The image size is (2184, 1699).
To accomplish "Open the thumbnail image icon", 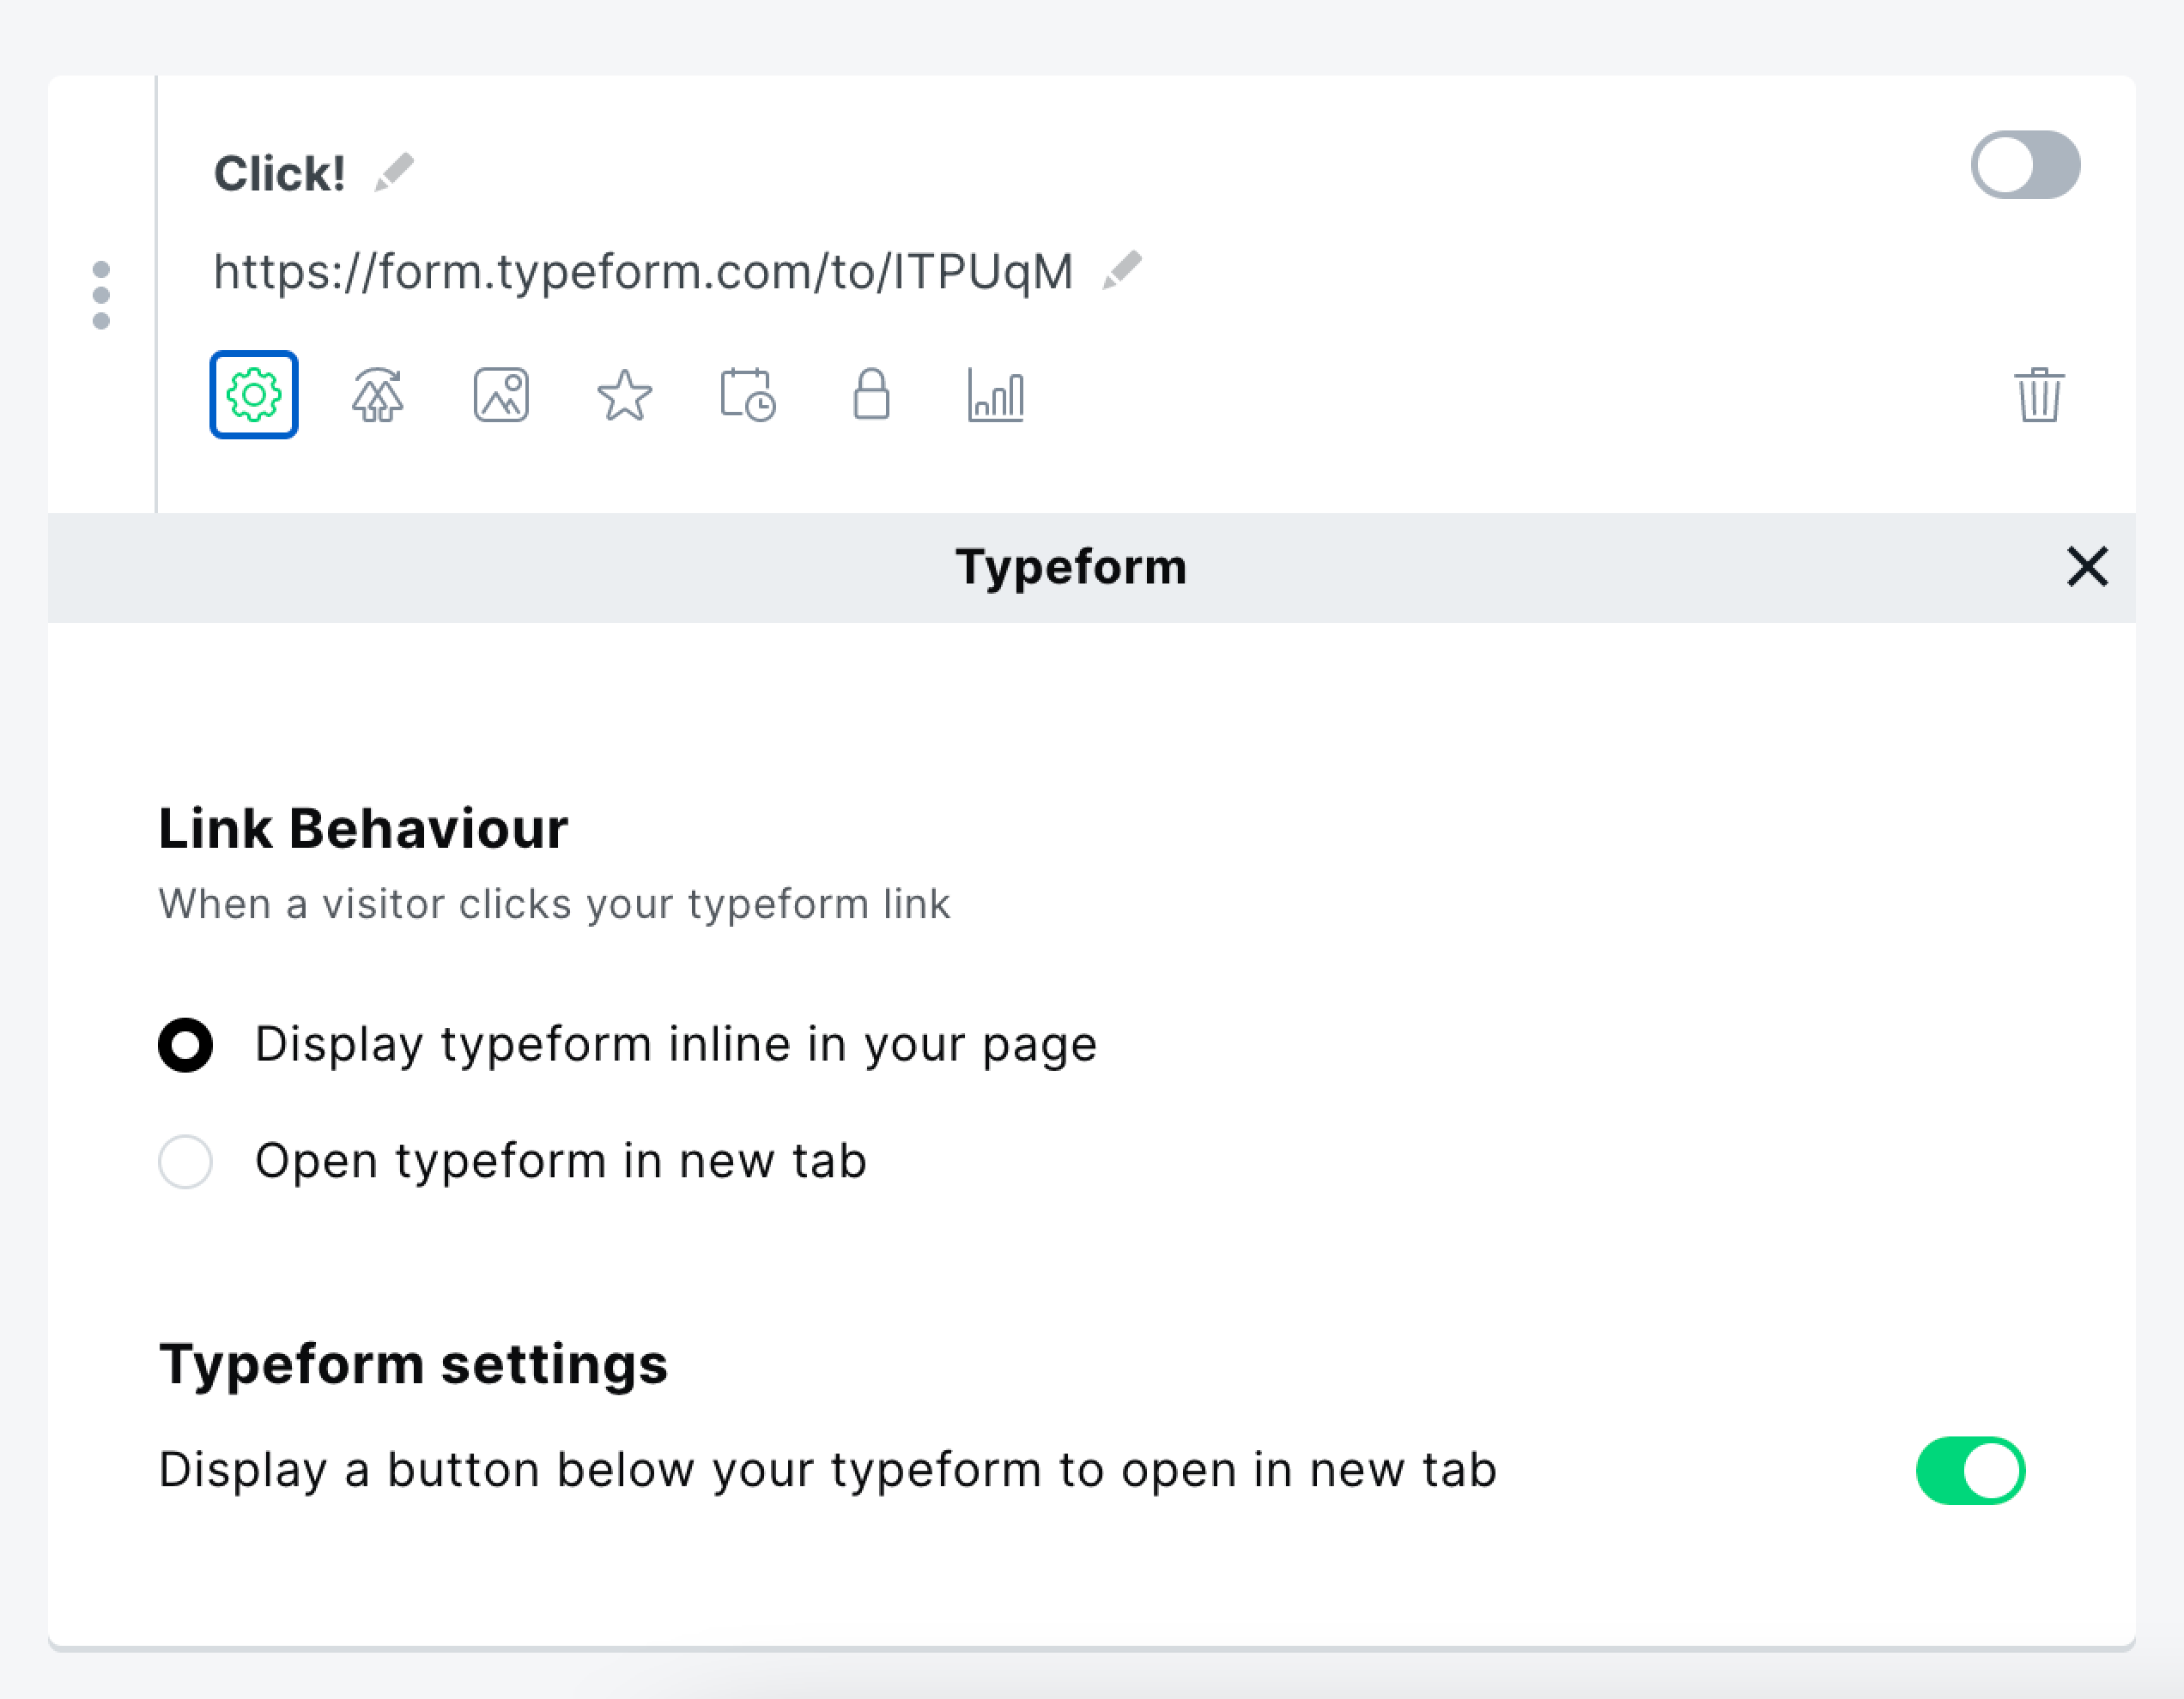I will (501, 395).
